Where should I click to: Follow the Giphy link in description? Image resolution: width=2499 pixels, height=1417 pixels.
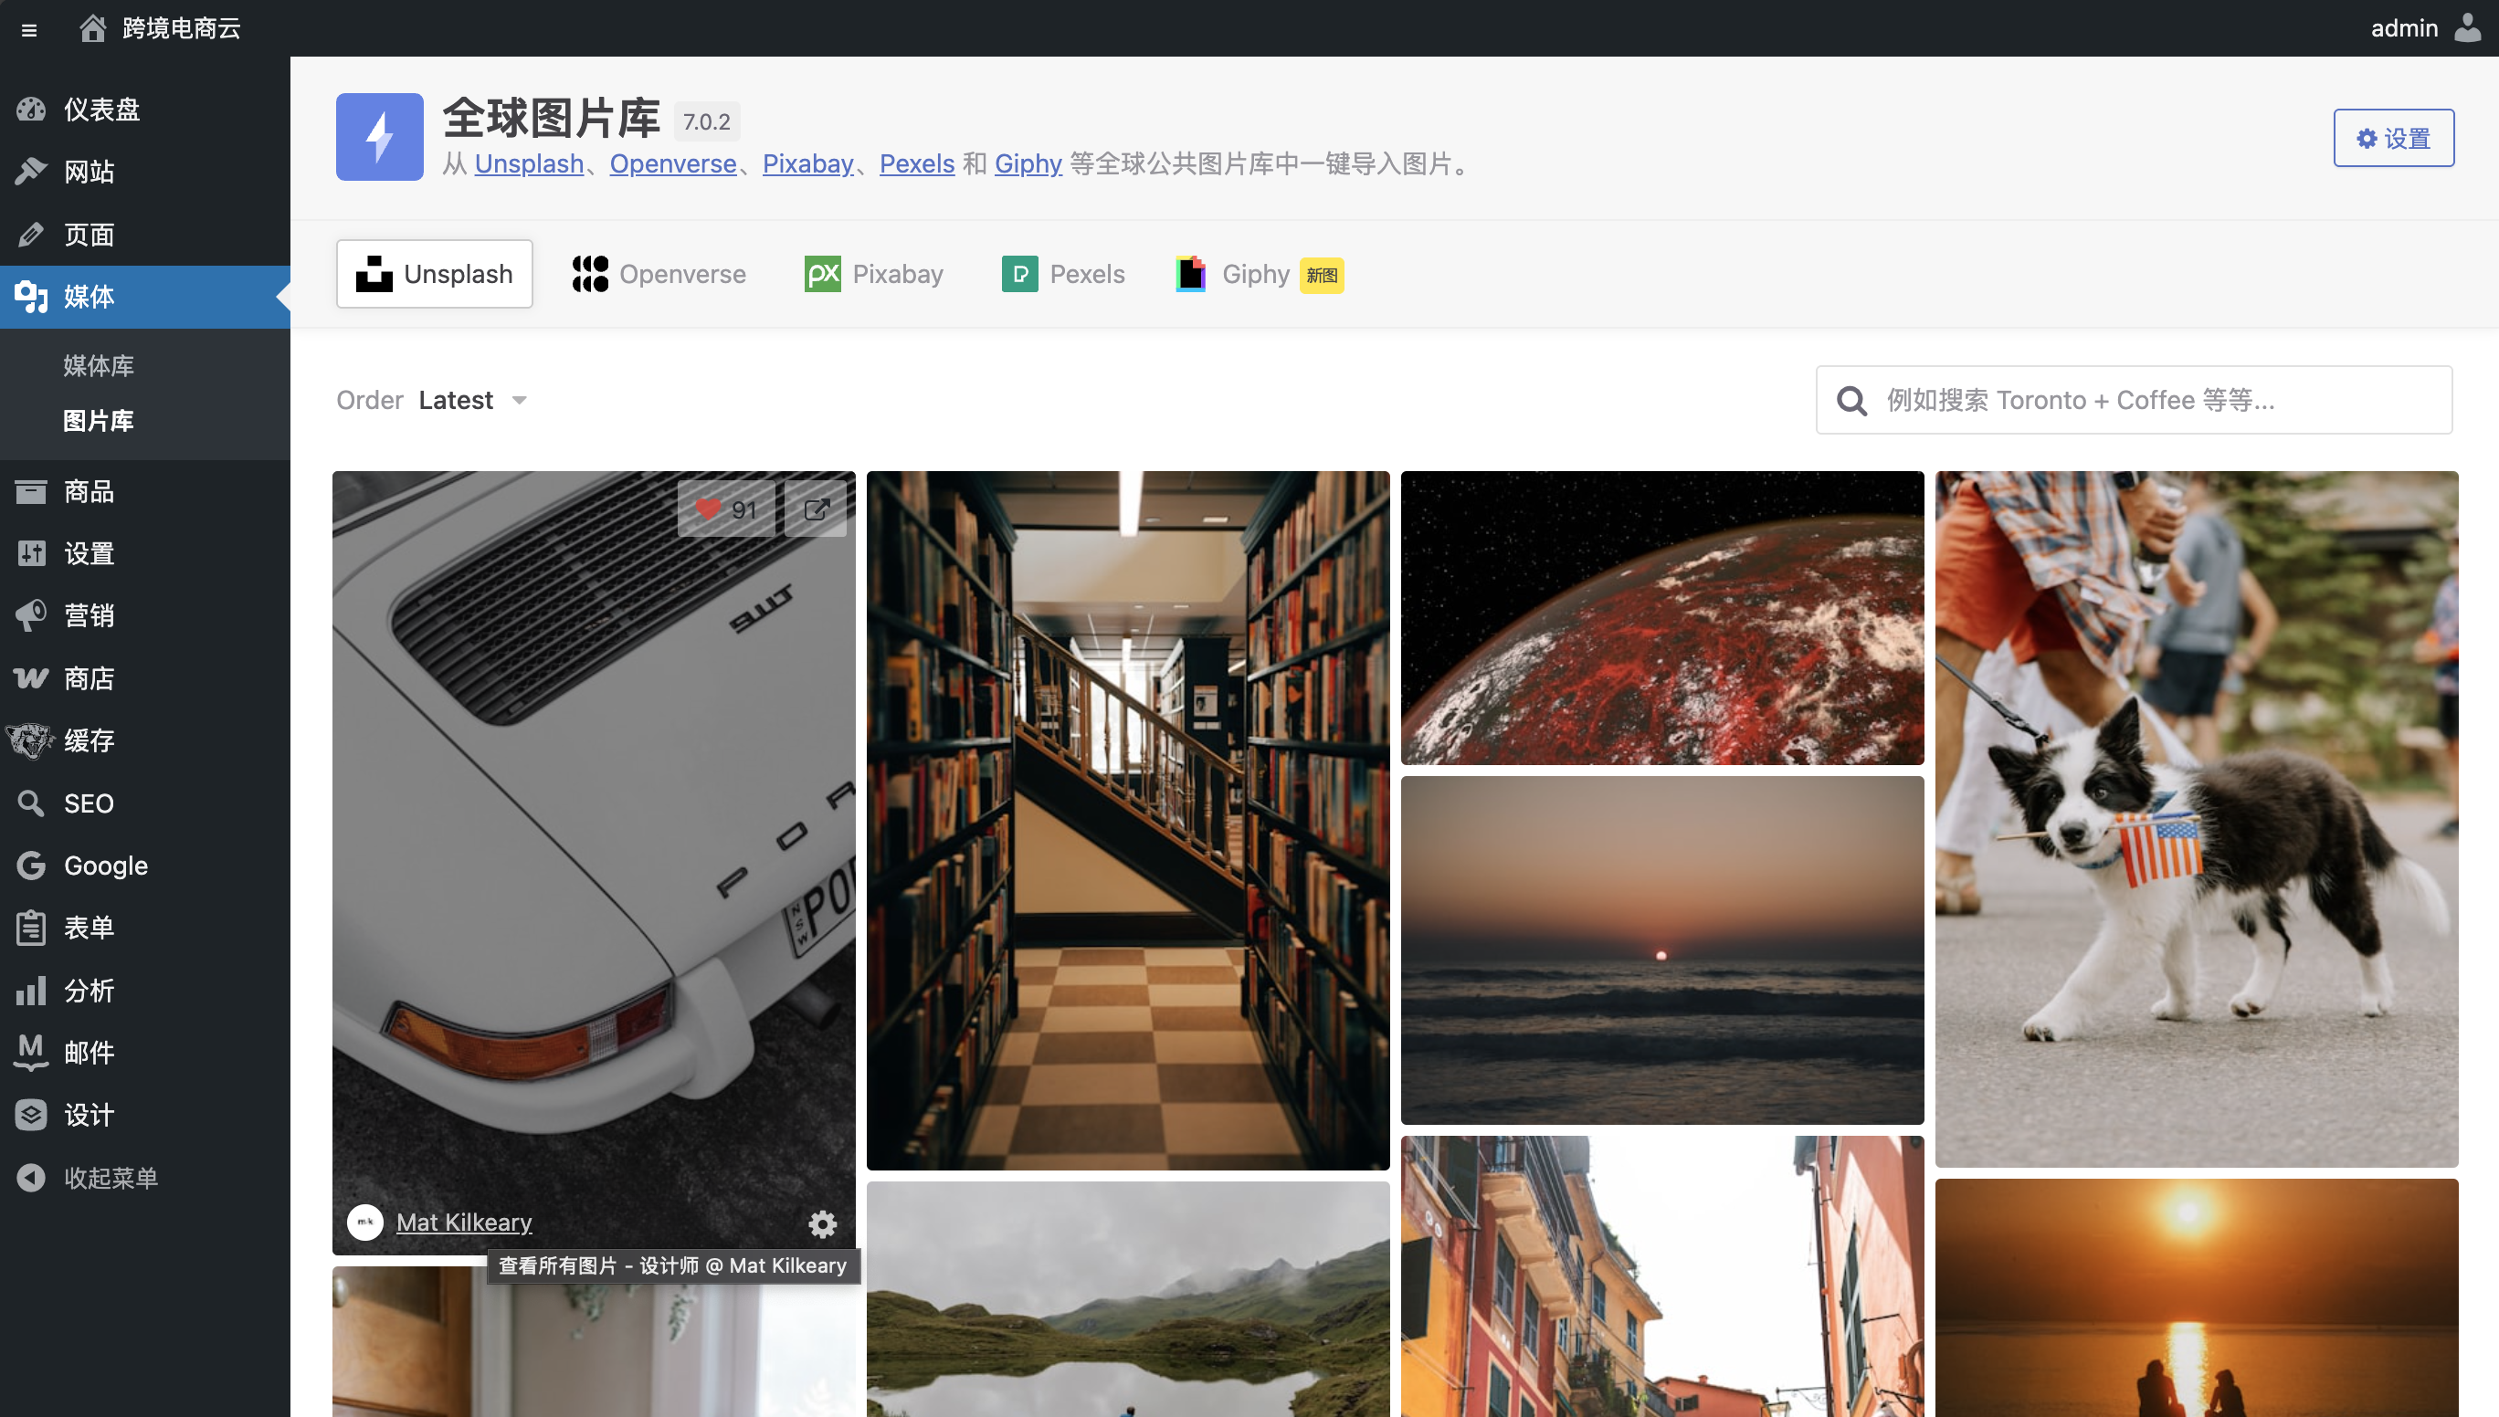pos(1028,163)
